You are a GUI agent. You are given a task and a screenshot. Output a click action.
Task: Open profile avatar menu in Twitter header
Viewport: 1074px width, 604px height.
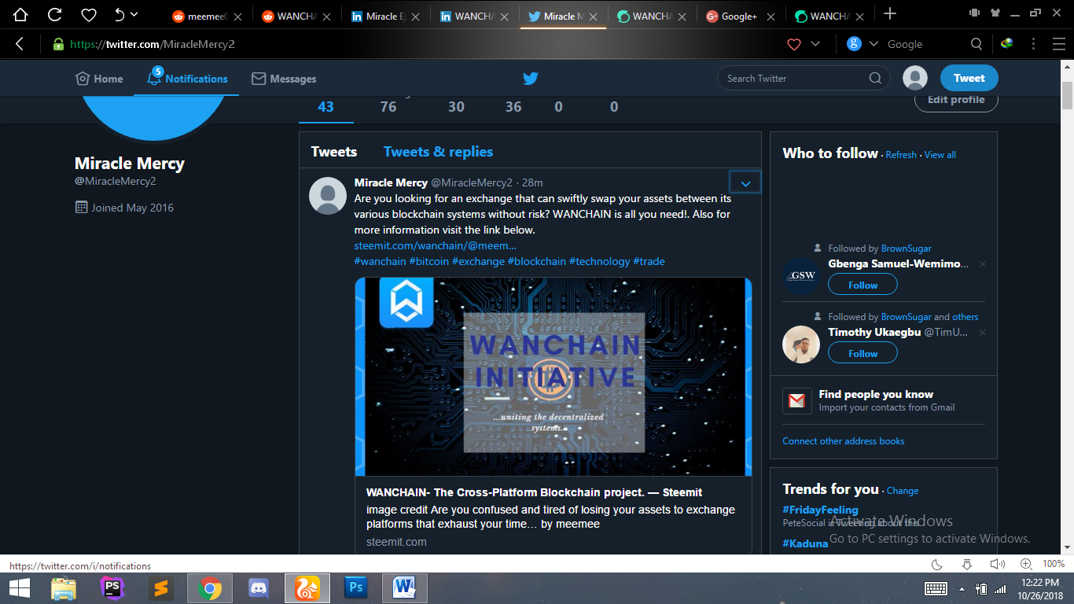click(915, 78)
